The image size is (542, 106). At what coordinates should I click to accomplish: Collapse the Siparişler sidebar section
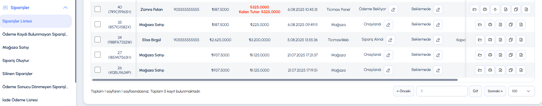[x=65, y=8]
